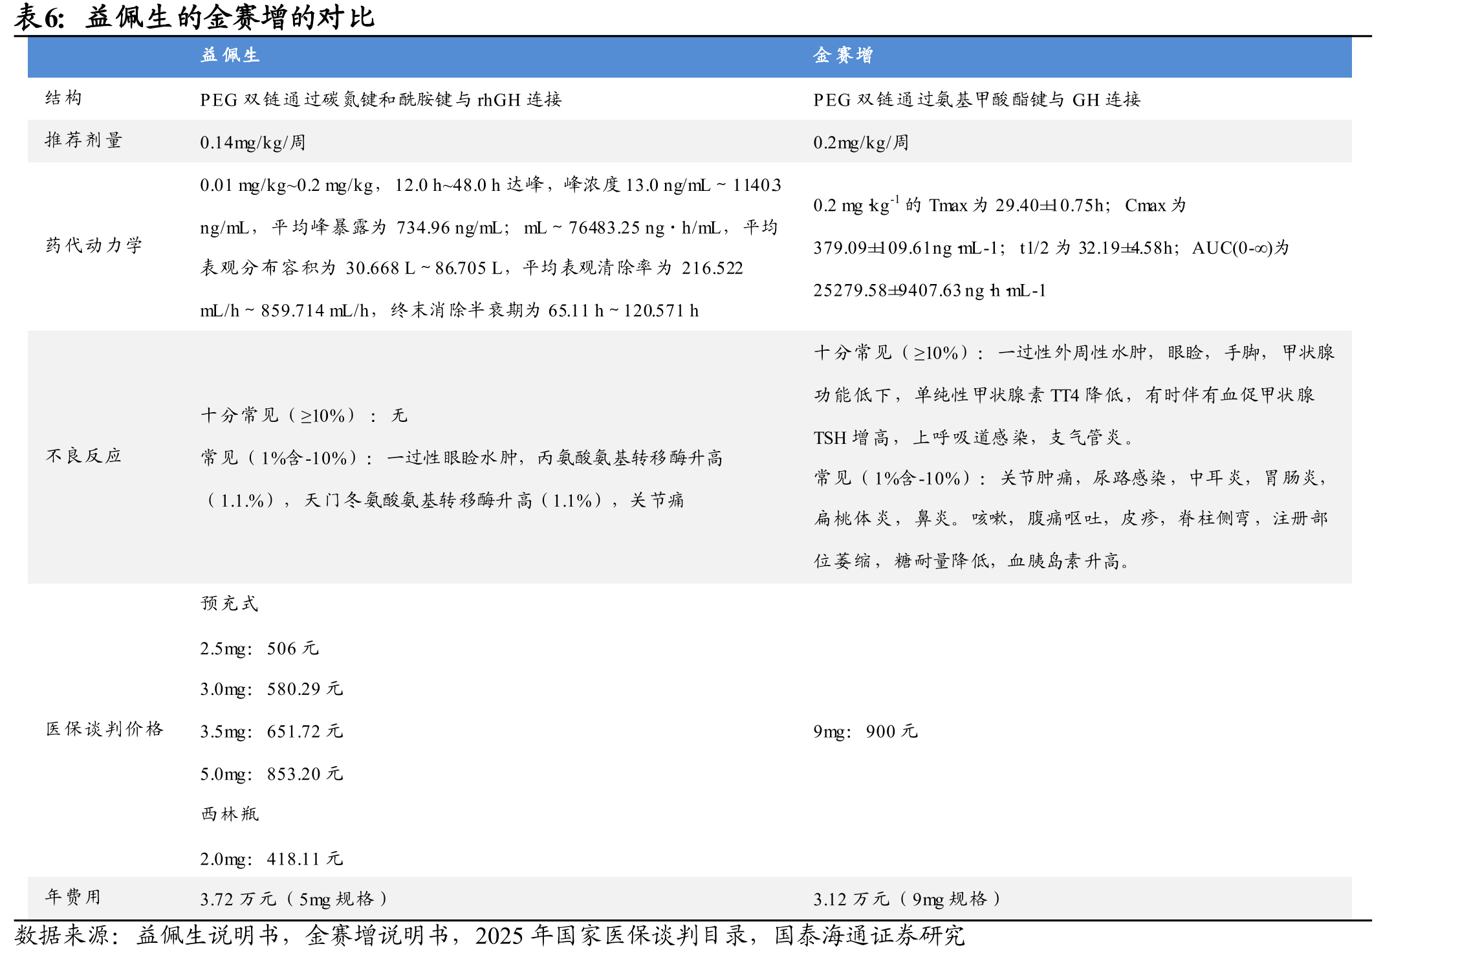
Task: Click the label '西林瓶'
Action: pyautogui.click(x=230, y=814)
